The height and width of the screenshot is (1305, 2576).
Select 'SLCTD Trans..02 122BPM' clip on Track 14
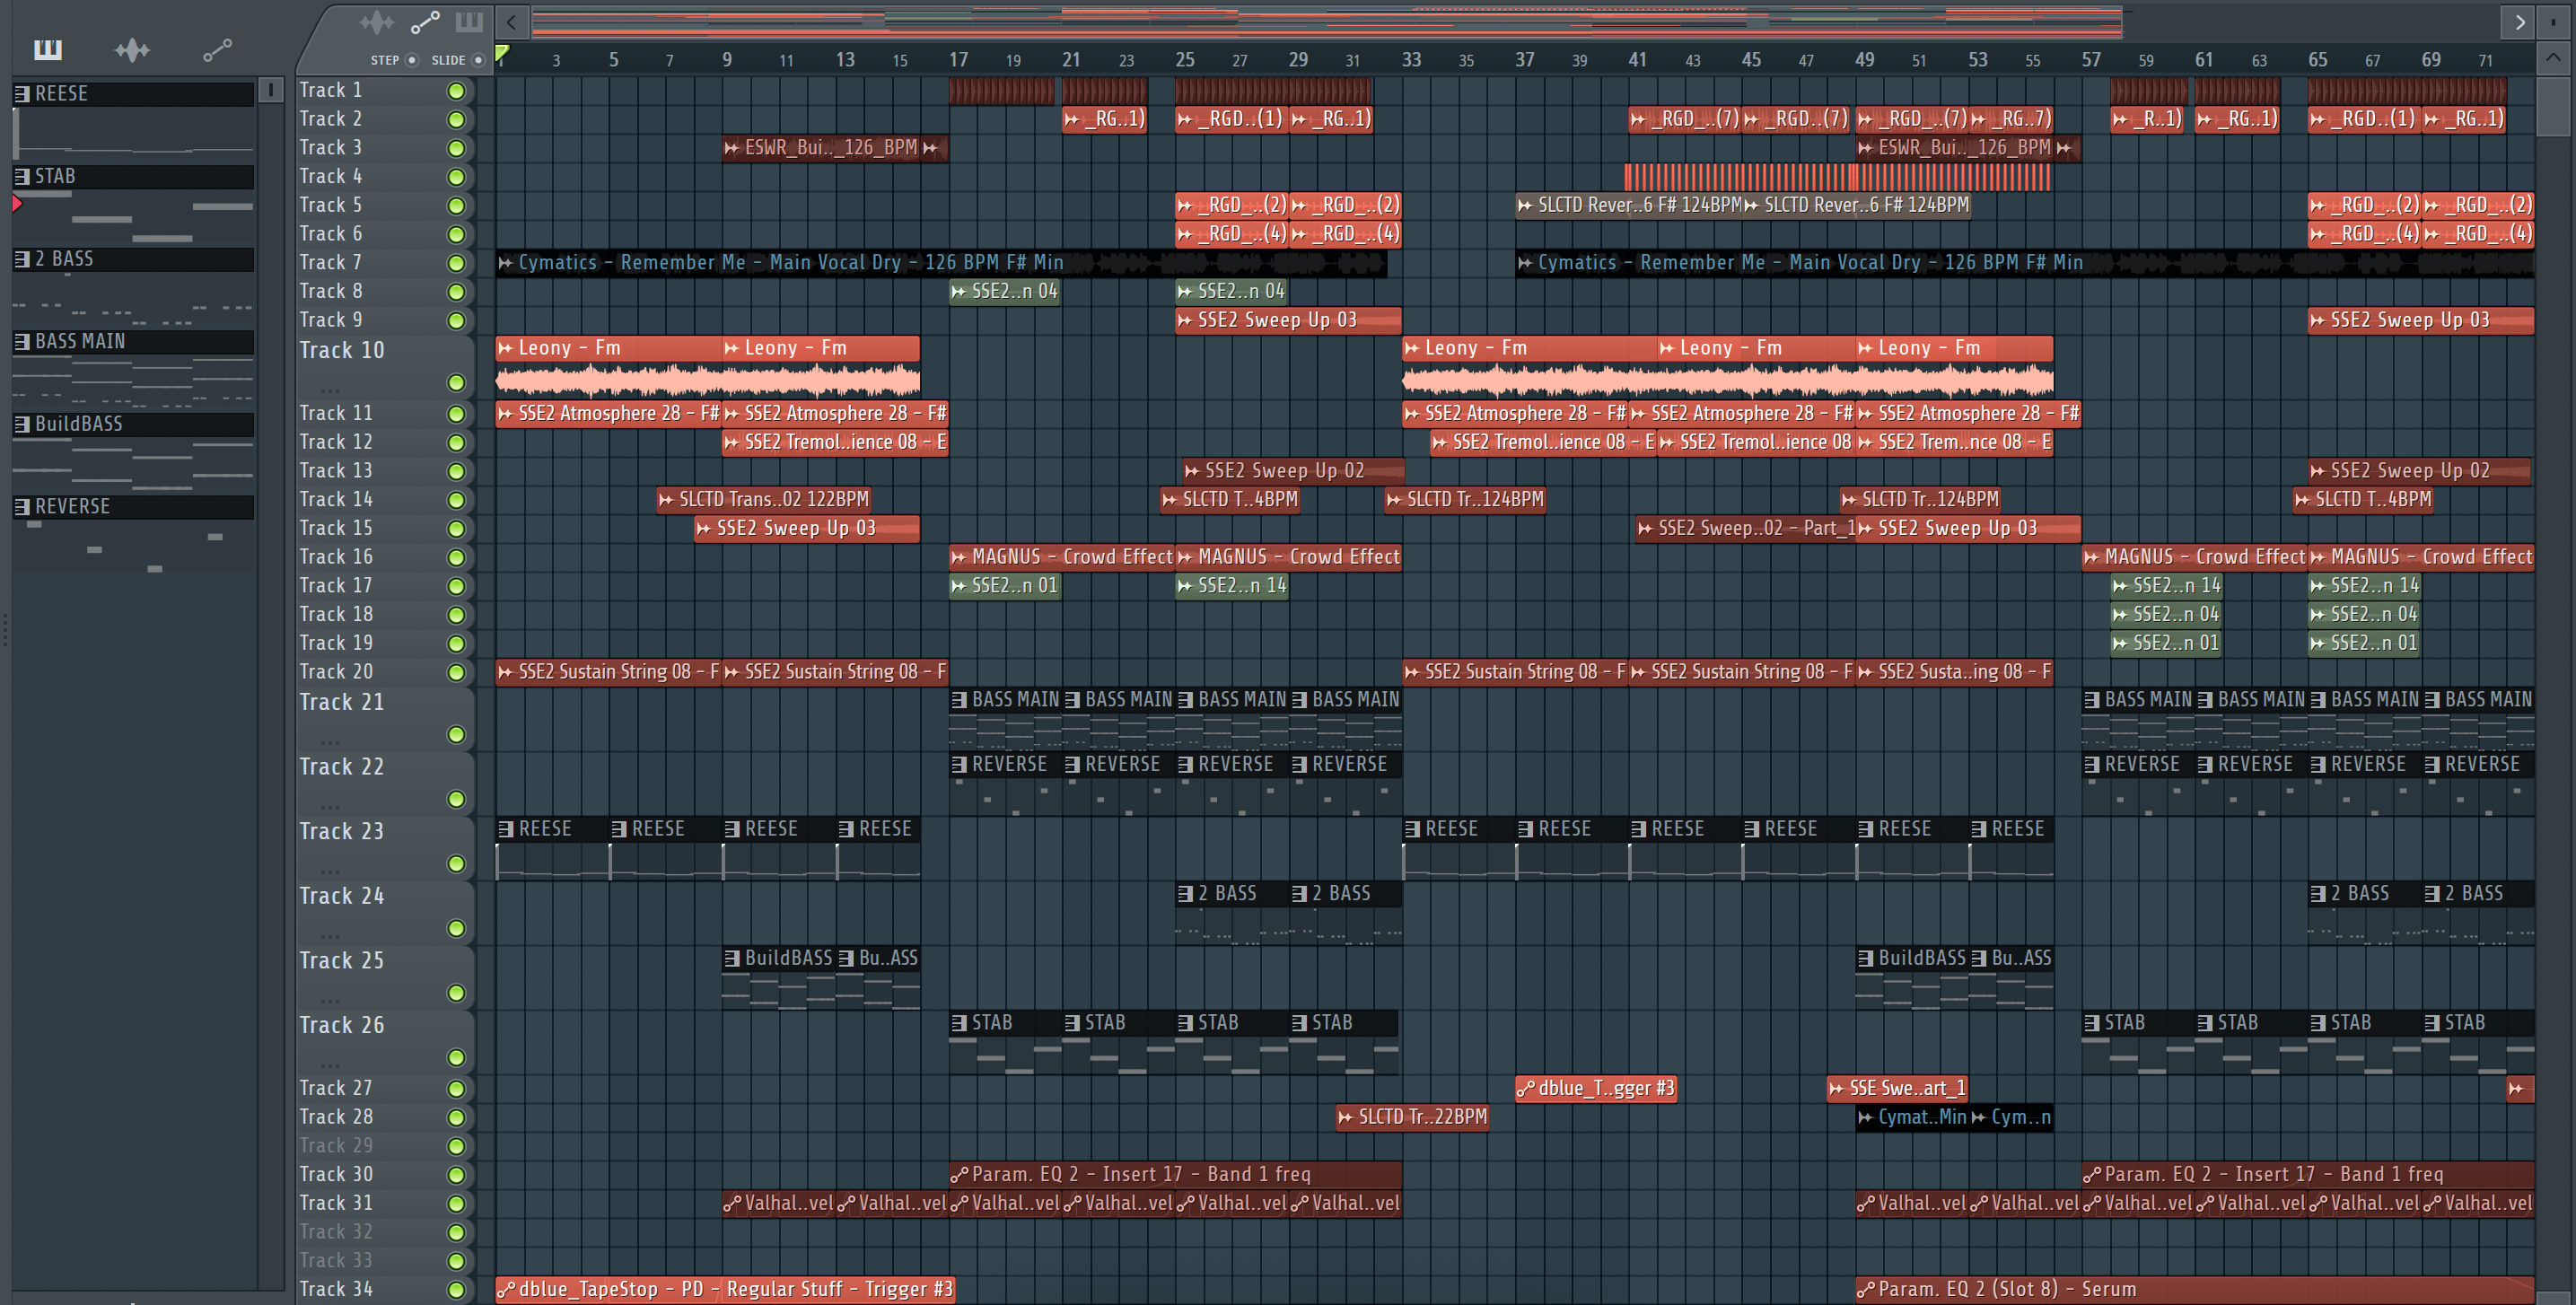point(764,499)
